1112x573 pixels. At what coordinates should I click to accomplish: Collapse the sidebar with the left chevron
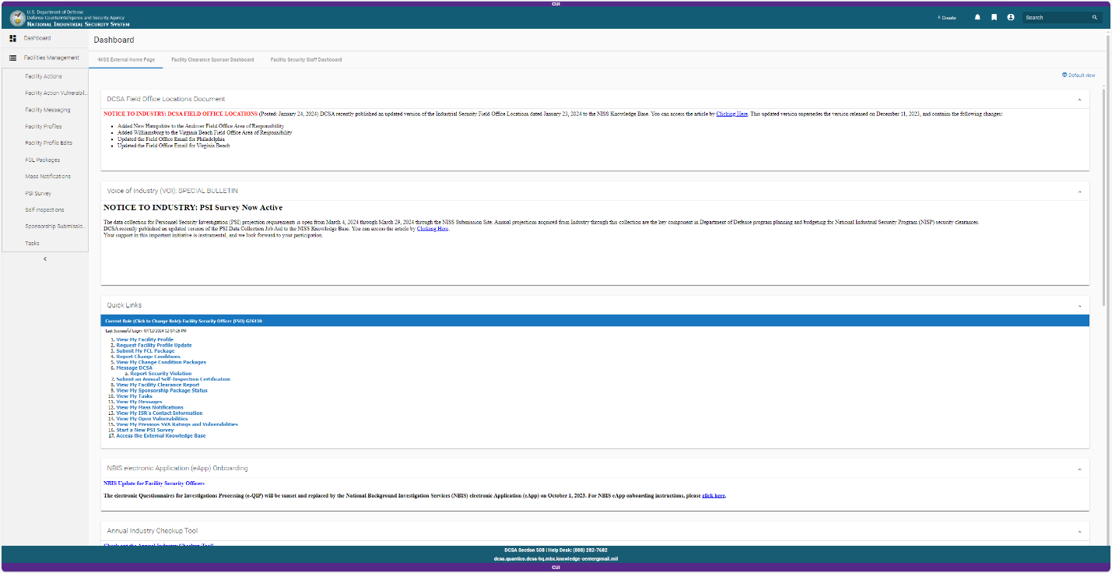(x=44, y=258)
